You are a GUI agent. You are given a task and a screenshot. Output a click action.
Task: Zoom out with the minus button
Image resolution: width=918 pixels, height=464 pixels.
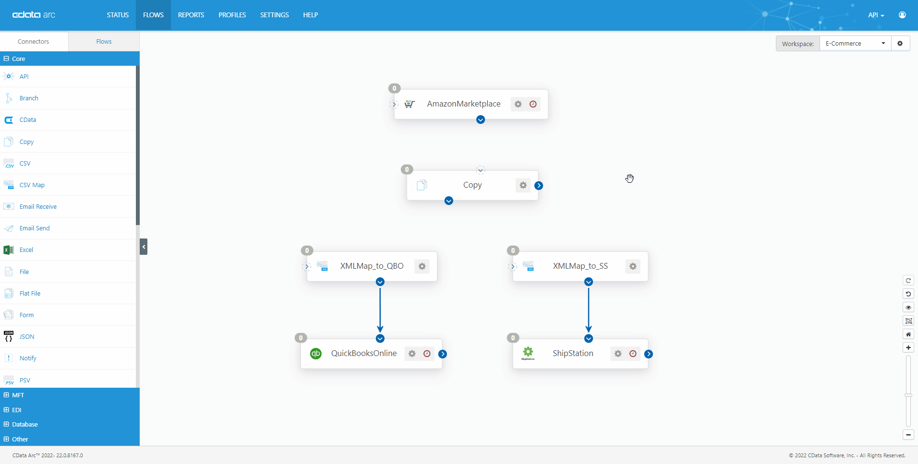pos(908,435)
